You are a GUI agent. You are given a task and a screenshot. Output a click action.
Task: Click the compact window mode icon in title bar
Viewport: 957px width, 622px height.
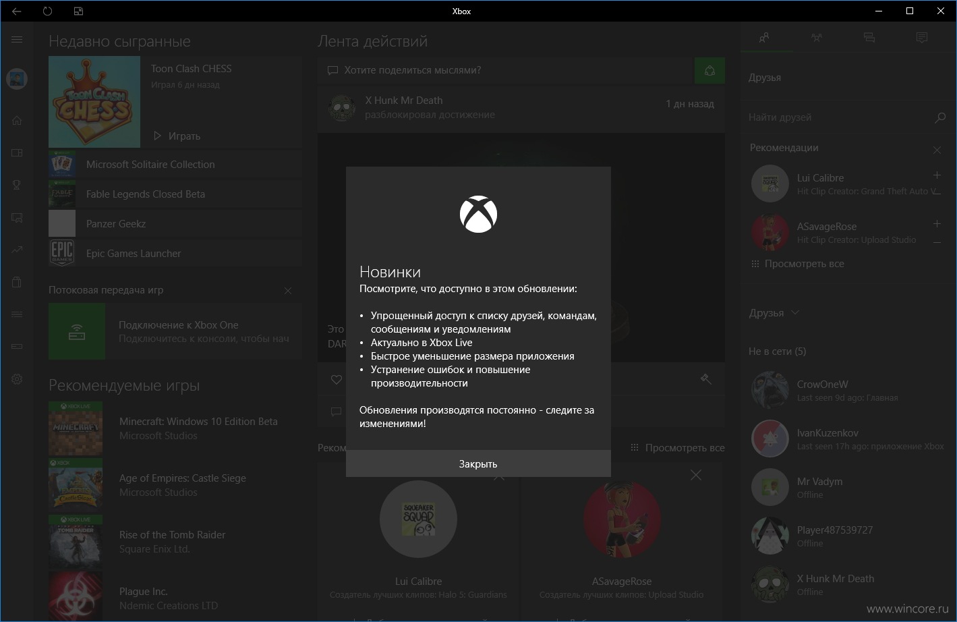click(x=78, y=11)
